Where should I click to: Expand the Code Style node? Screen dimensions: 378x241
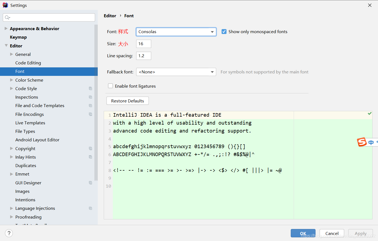(11, 88)
